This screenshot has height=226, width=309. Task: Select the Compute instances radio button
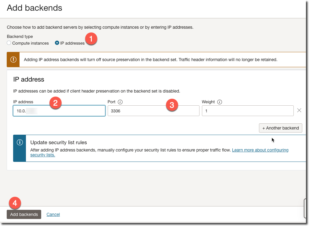click(x=9, y=43)
